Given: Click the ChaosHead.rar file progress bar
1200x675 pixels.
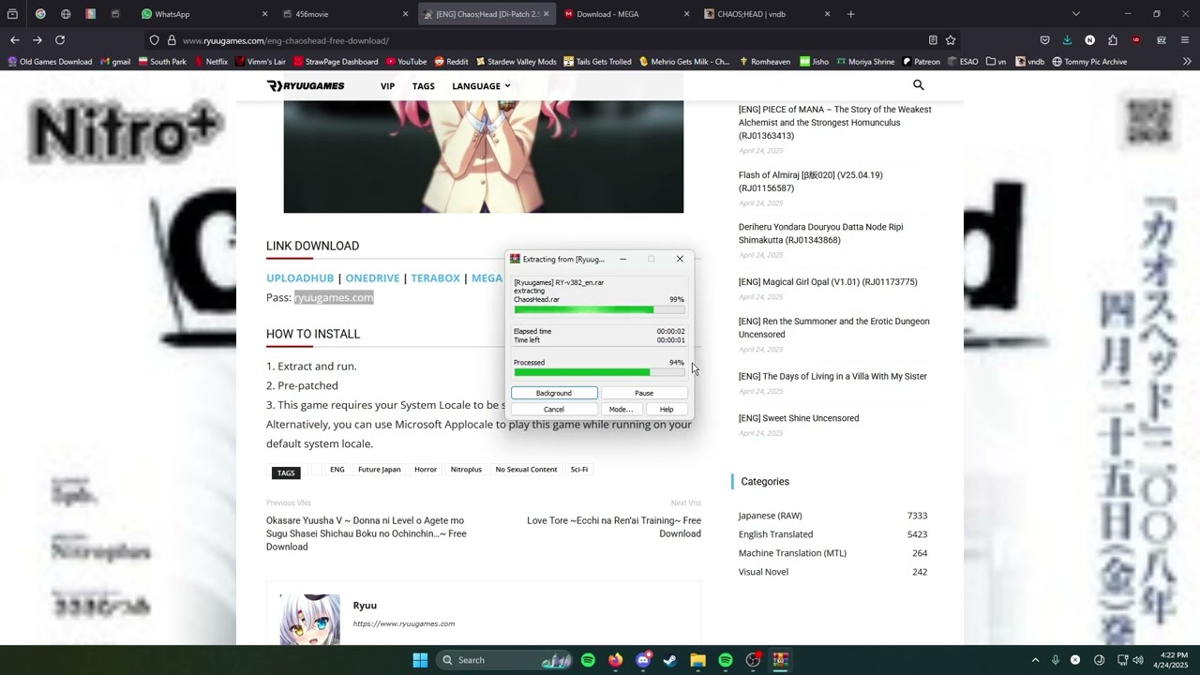Looking at the screenshot, I should (x=599, y=309).
